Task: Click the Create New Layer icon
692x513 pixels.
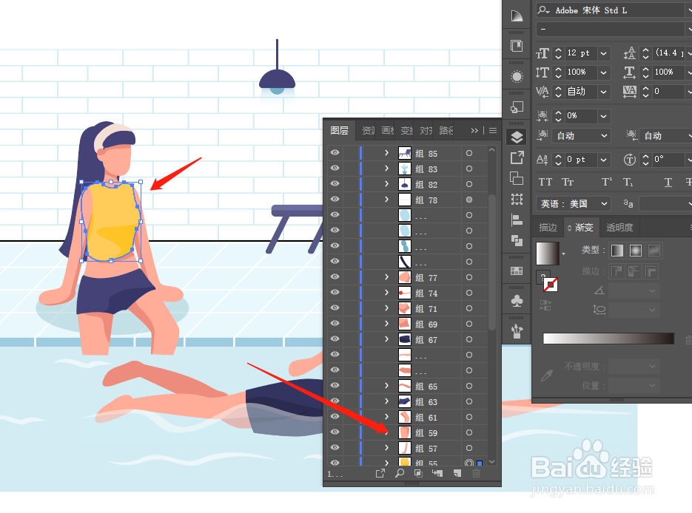Action: click(x=457, y=473)
